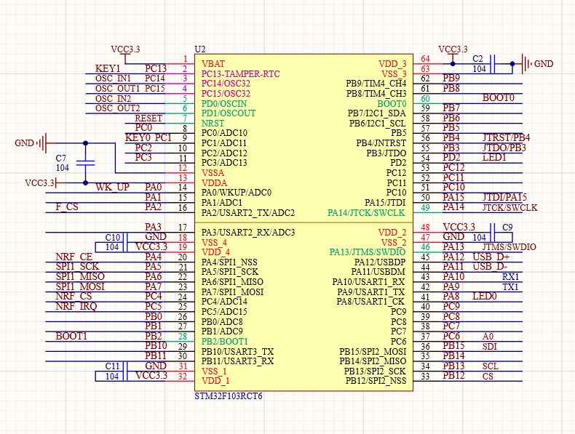Select the C11 capacitor symbol
This screenshot has width=575, height=434.
125,371
